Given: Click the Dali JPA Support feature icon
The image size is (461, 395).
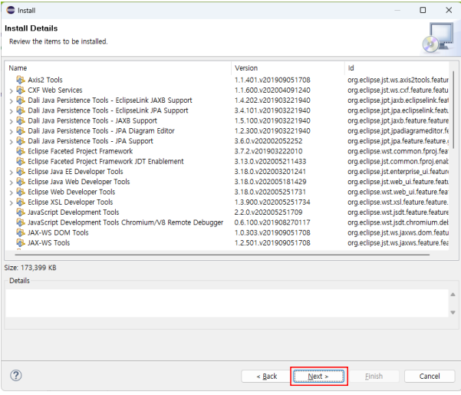Looking at the screenshot, I should 21,141.
